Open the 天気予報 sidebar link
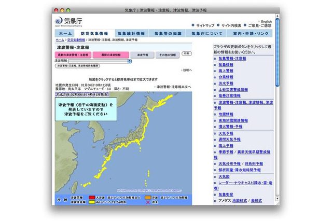332x221 pixels. coord(226,133)
